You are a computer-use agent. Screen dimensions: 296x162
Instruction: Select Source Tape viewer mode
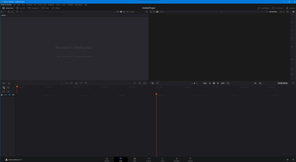tap(154, 12)
